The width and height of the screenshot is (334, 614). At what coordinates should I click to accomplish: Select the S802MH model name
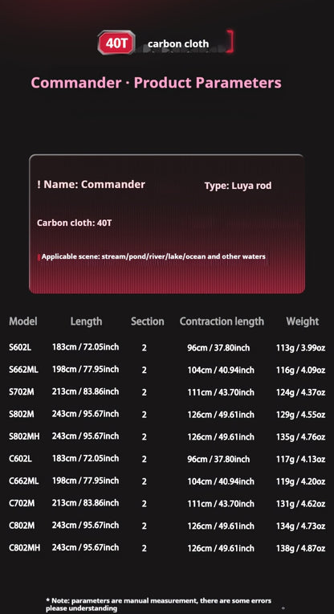(x=24, y=436)
